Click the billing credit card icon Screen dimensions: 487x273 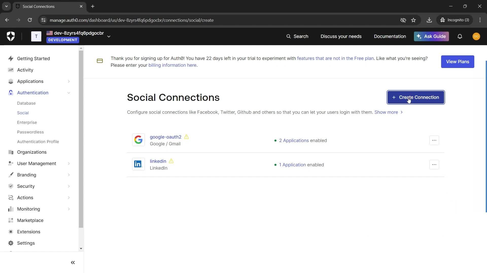(x=100, y=61)
